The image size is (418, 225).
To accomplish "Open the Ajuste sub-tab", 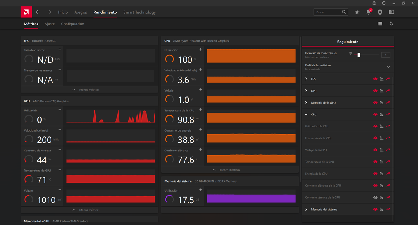I will tap(49, 24).
